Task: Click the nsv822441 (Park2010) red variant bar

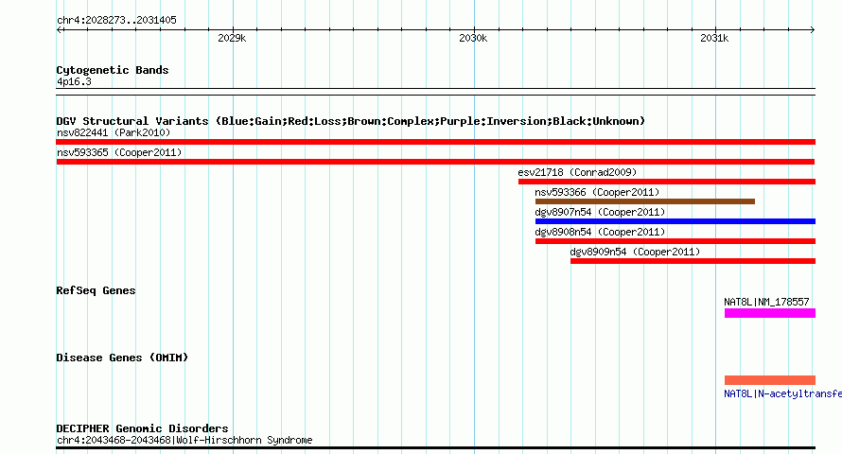Action: click(x=435, y=142)
